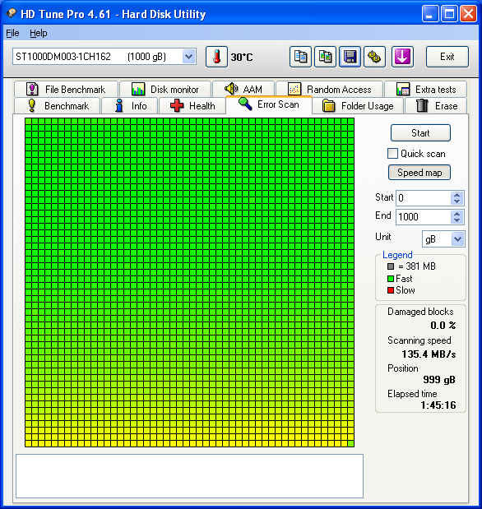Click the copy screenshot to clipboard icon

[325, 57]
